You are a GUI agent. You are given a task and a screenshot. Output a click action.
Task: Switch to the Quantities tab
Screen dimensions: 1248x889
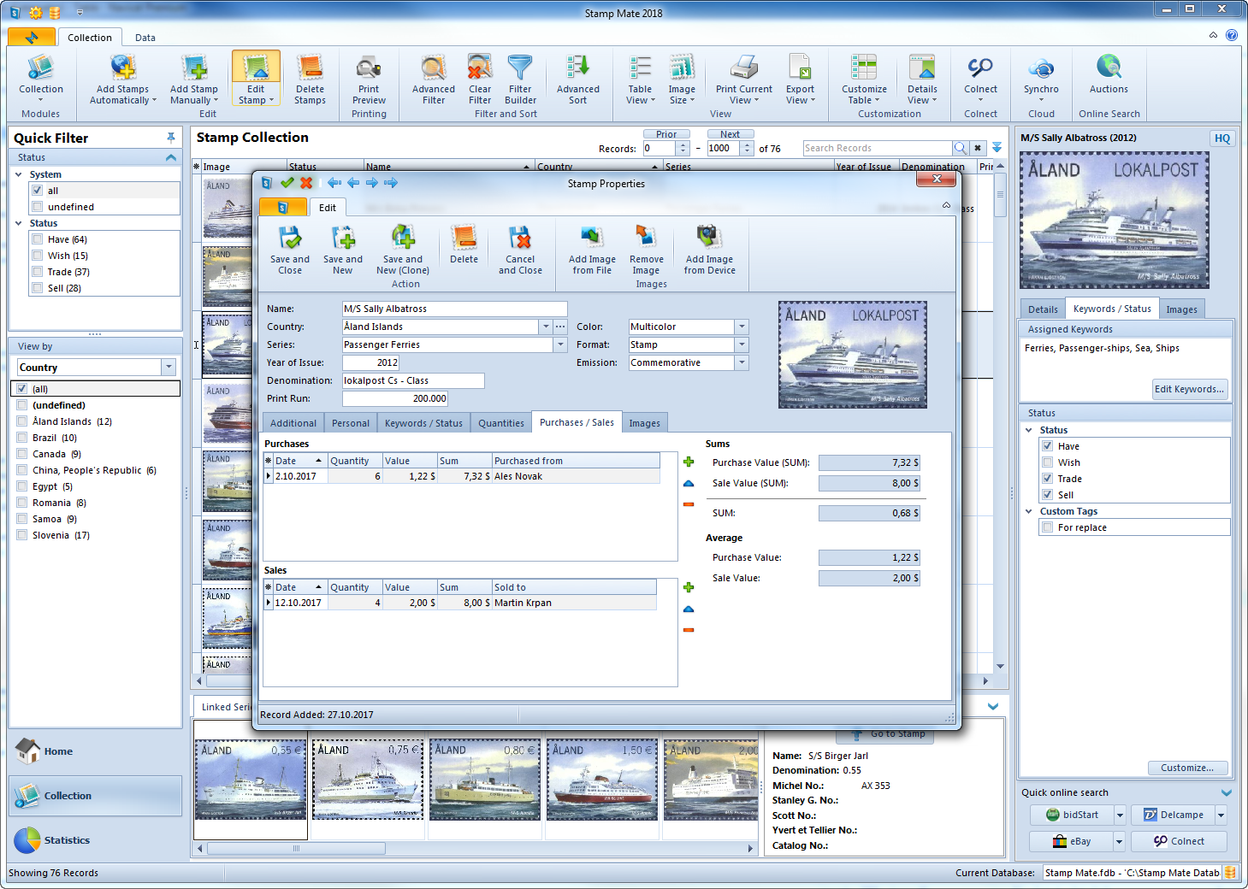coord(501,423)
